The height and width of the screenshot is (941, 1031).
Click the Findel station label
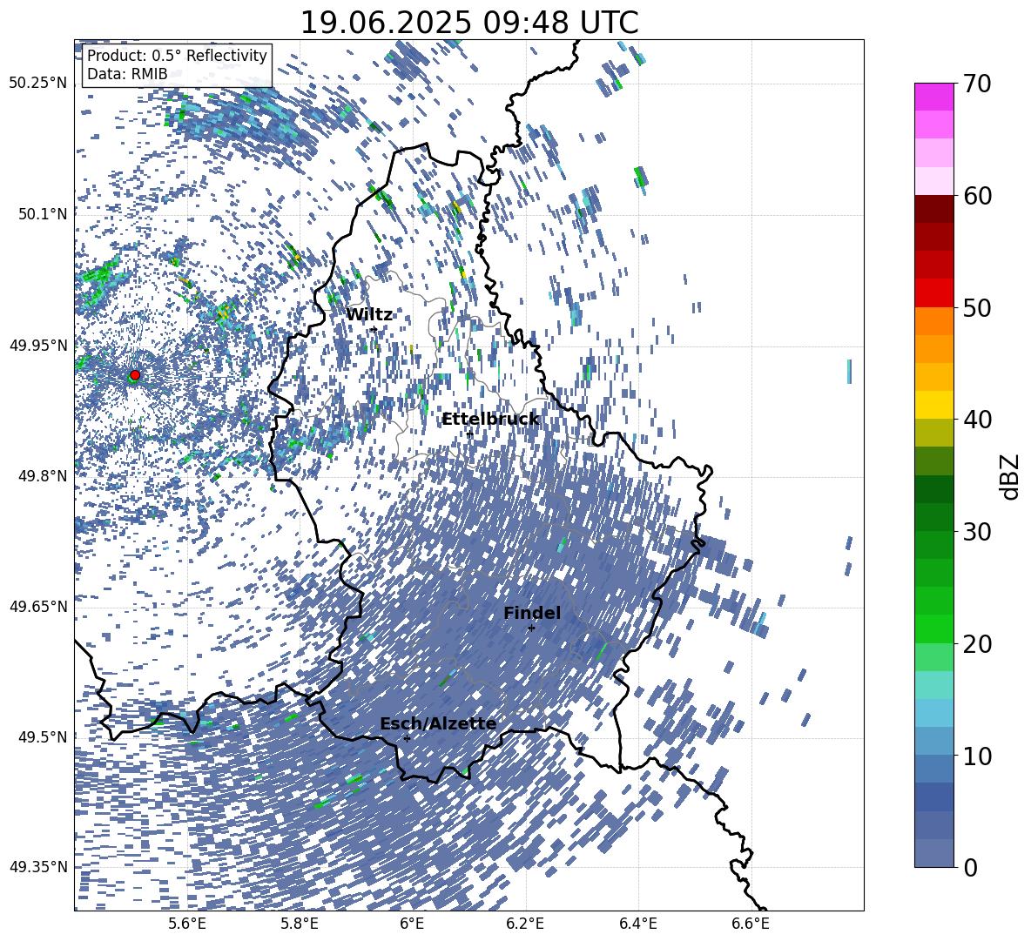tap(532, 613)
